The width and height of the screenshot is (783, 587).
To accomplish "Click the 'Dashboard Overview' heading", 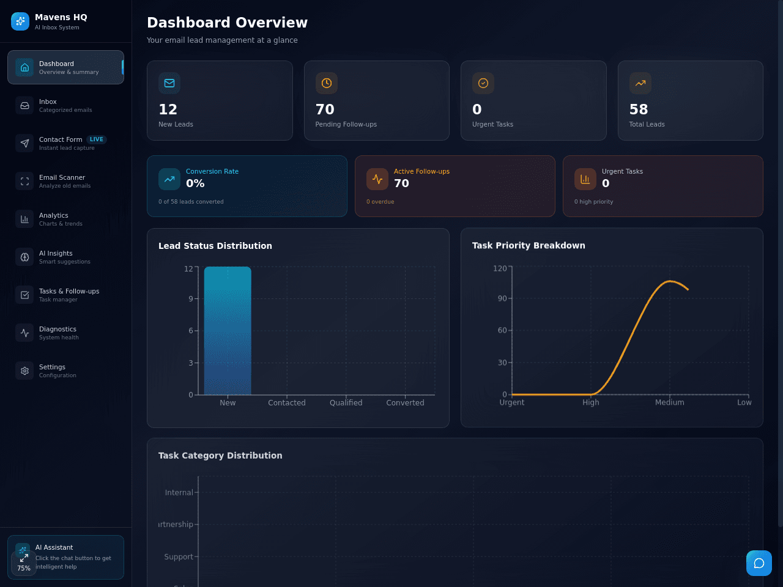I will pyautogui.click(x=227, y=23).
